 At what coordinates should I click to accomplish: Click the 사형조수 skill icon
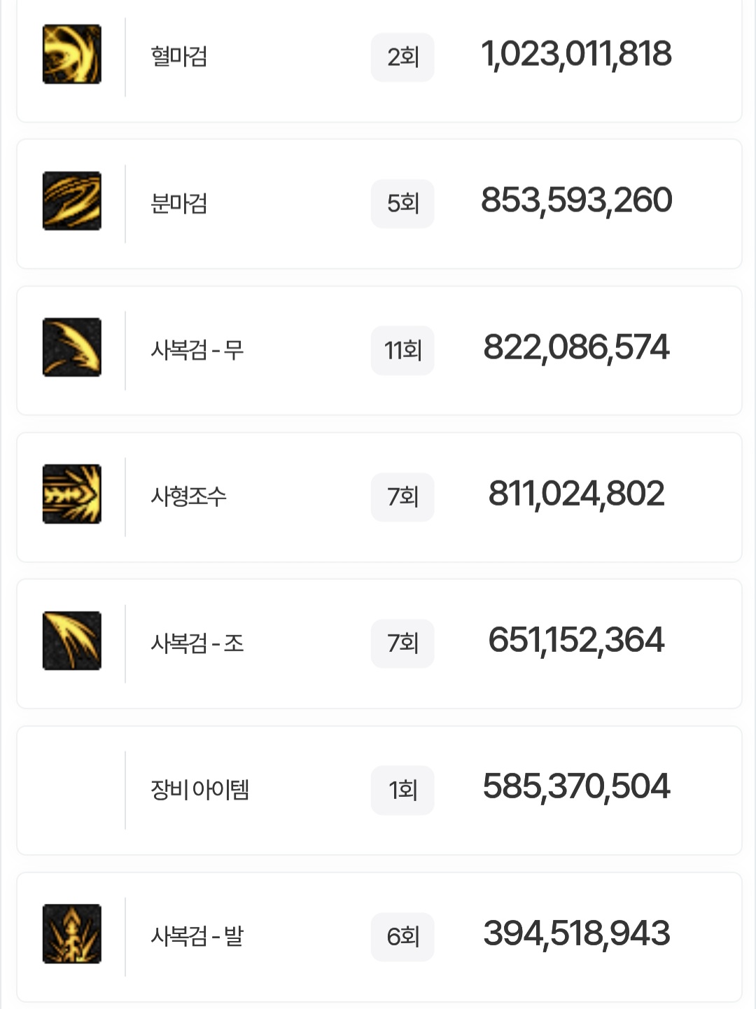point(72,494)
